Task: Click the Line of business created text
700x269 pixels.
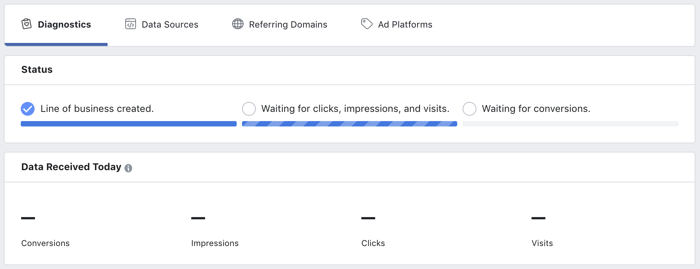Action: [x=97, y=109]
